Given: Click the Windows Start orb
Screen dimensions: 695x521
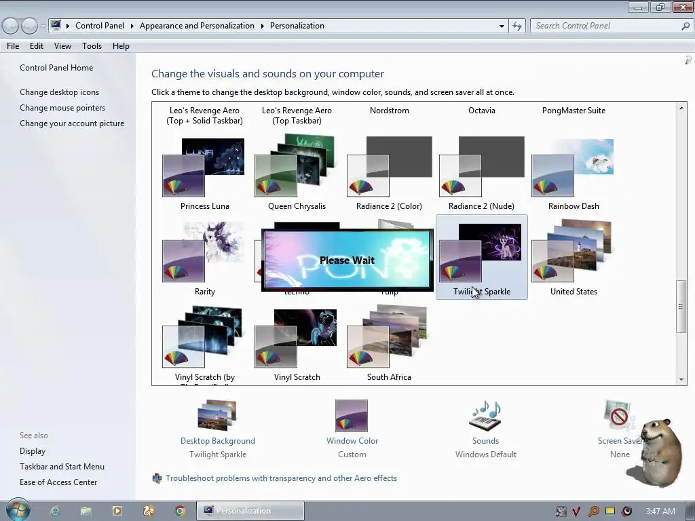Looking at the screenshot, I should click(x=18, y=510).
